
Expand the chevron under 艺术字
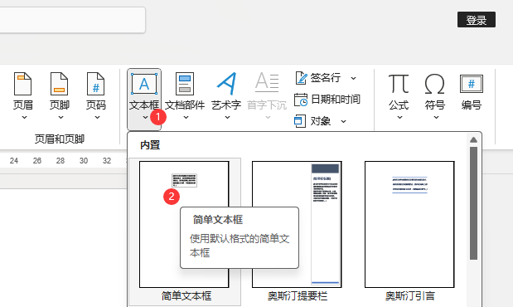227,117
